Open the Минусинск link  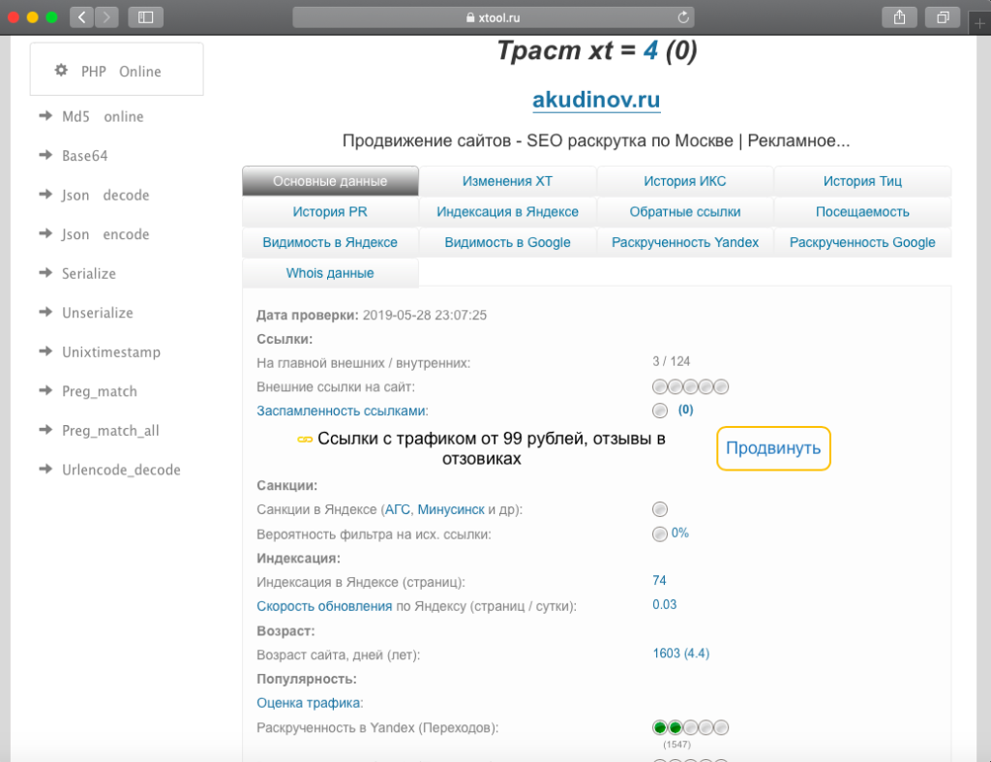(x=451, y=509)
